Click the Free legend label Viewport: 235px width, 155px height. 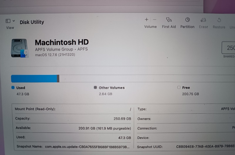(186, 88)
